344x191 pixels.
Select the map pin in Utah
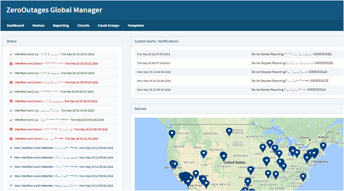(204, 154)
